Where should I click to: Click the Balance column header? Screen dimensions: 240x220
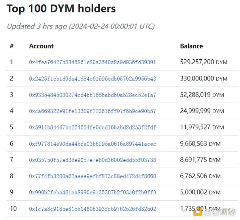point(191,46)
